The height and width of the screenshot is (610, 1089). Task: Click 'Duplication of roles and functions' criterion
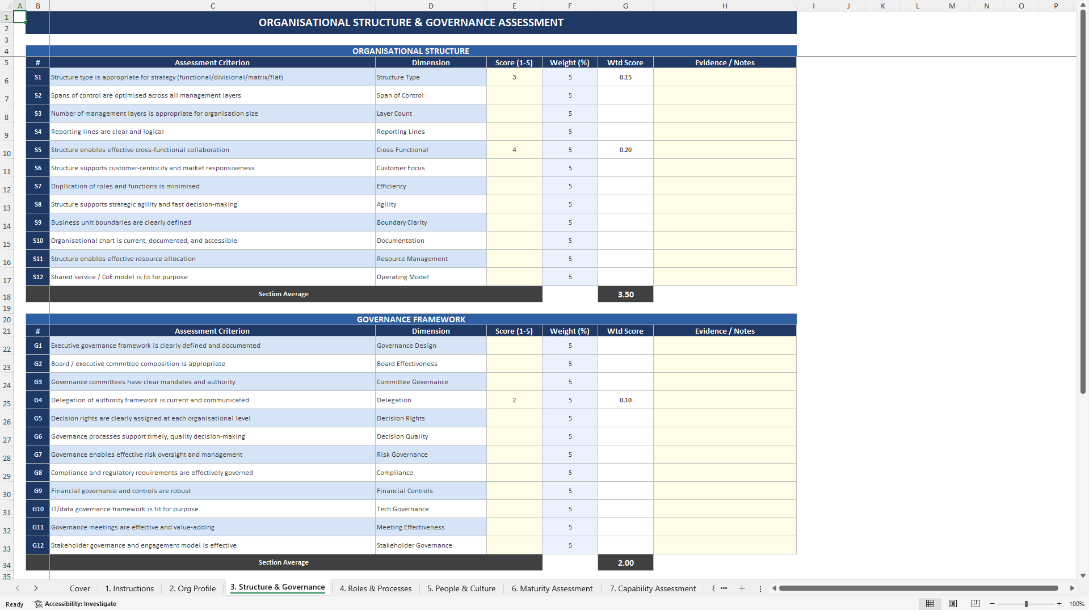(212, 186)
